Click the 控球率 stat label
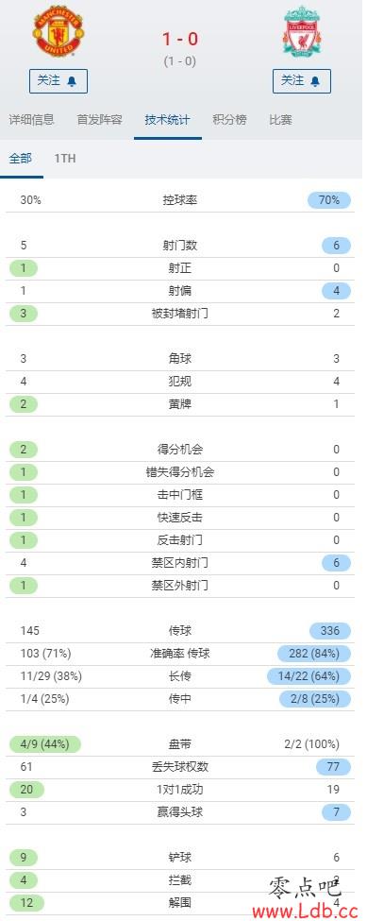 [x=180, y=200]
